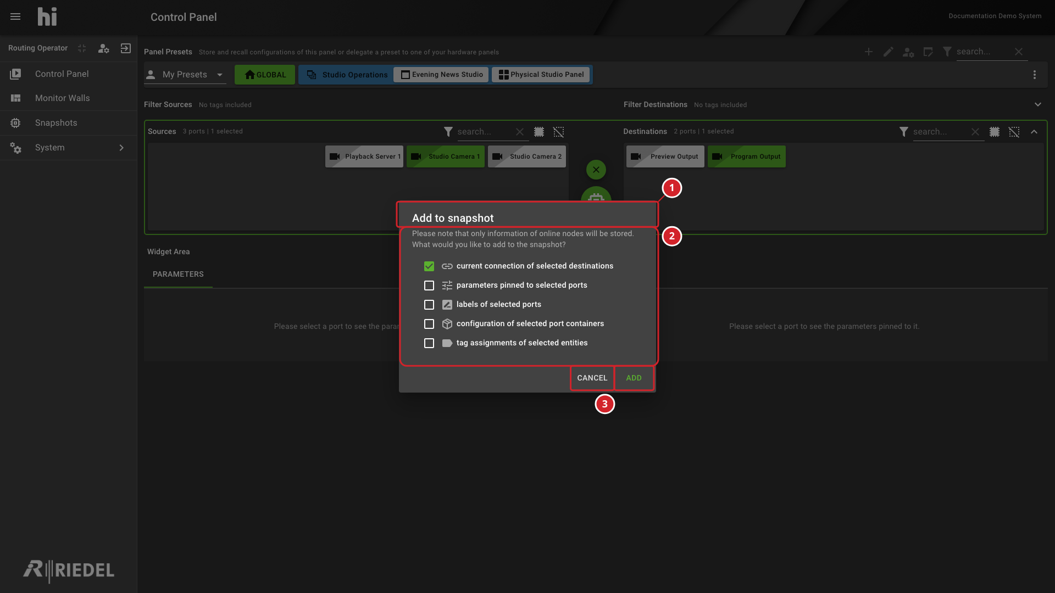The image size is (1055, 593).
Task: Select the Evening News Studio preset
Action: (442, 75)
